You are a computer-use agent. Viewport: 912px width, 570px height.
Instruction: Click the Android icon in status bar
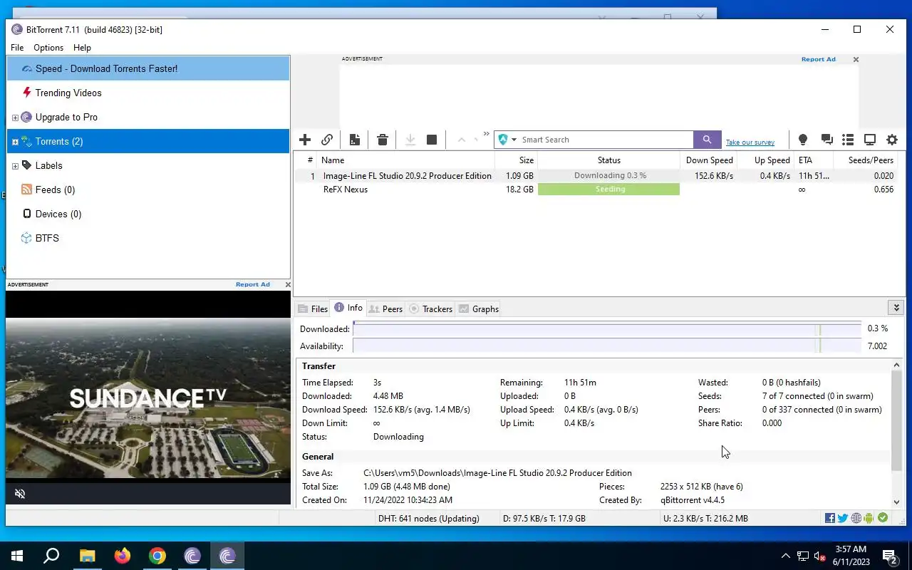[x=869, y=519]
